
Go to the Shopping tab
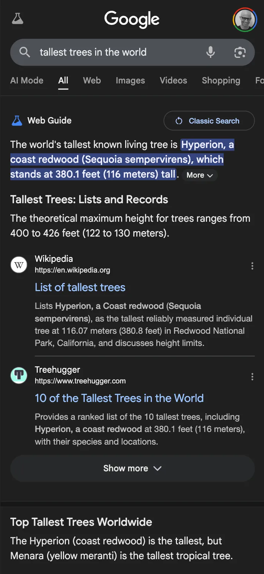[x=221, y=80]
